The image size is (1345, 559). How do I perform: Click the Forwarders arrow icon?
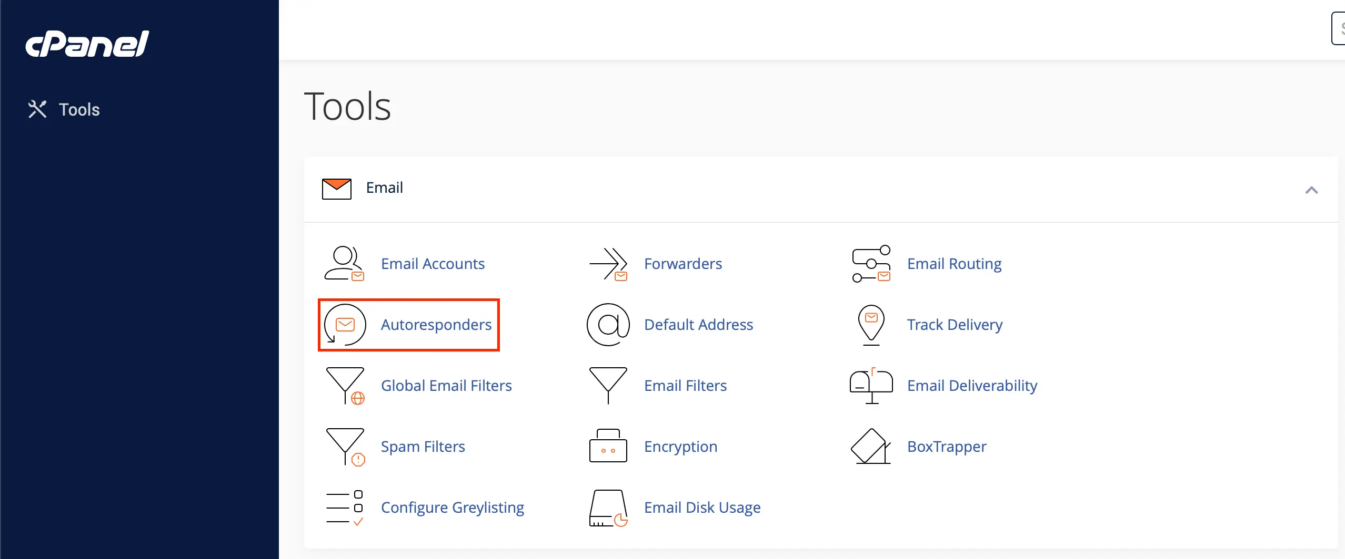(608, 264)
